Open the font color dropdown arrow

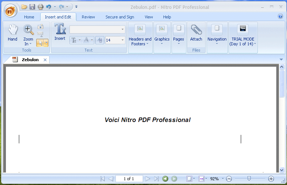point(92,40)
